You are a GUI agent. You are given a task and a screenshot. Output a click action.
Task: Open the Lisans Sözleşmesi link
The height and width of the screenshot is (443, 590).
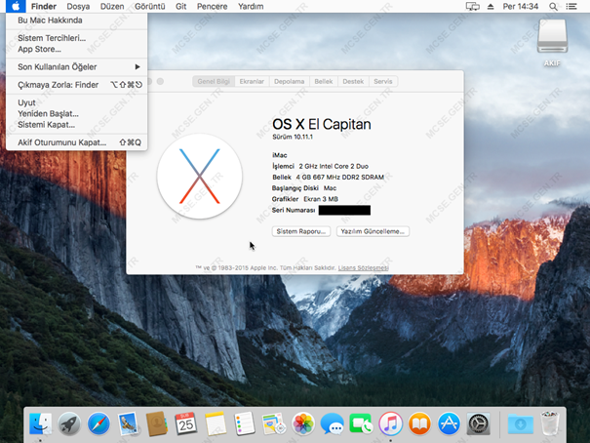point(363,268)
